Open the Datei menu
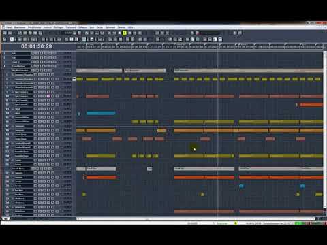This screenshot has height=245, width=327. (x=9, y=27)
